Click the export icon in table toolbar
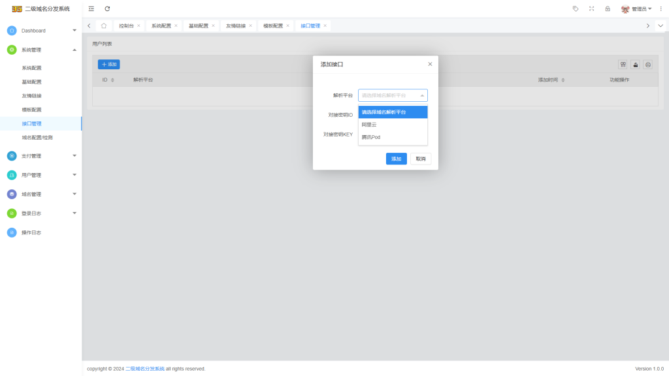 [635, 65]
